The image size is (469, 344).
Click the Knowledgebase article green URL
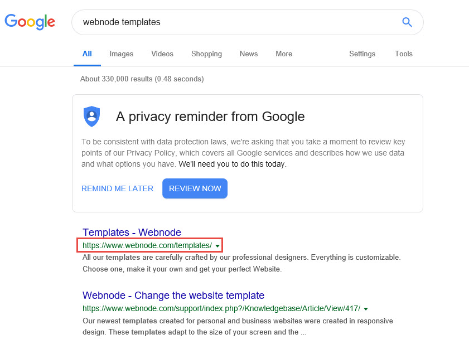(x=221, y=309)
